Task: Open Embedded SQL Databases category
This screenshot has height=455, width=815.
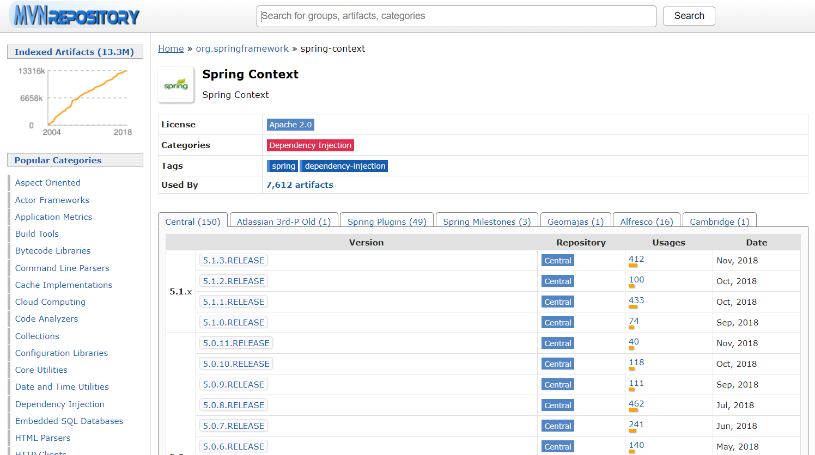Action: coord(69,421)
